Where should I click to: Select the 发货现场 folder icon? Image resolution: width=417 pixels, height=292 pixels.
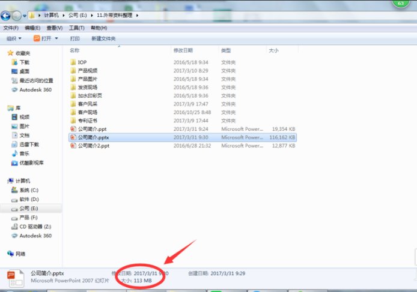coord(73,87)
